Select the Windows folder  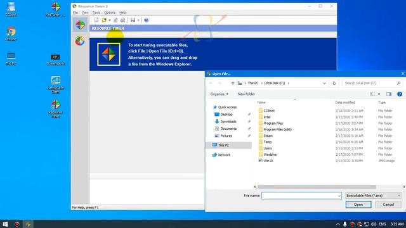[x=268, y=155]
